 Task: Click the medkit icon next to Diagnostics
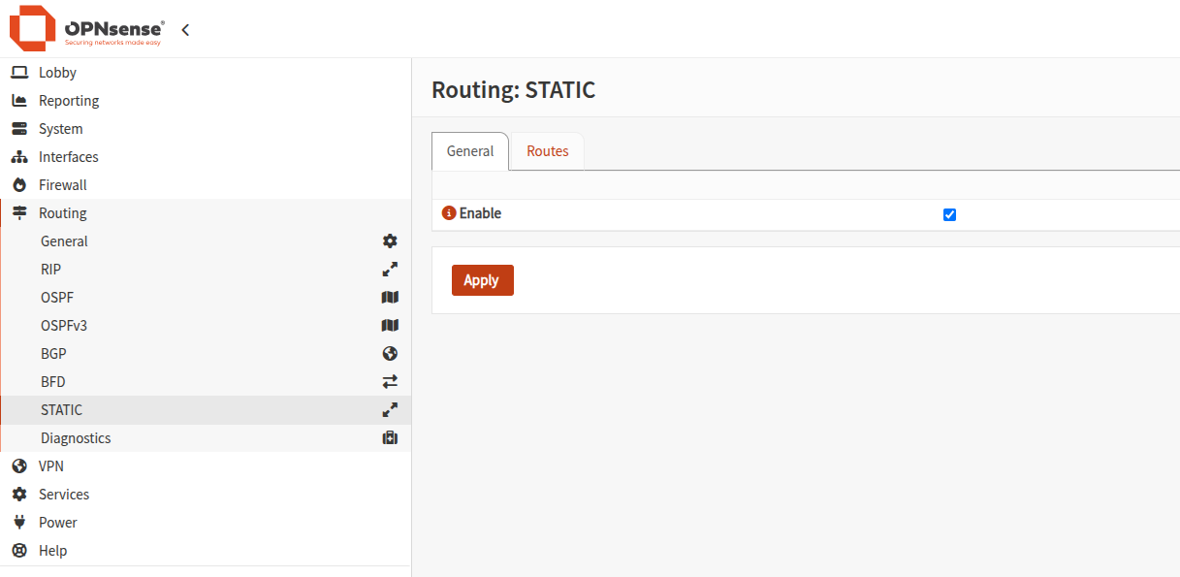(x=390, y=438)
